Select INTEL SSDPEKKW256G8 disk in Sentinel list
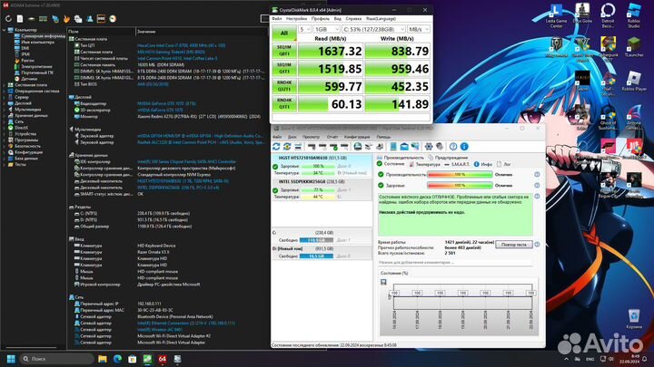 click(x=322, y=189)
